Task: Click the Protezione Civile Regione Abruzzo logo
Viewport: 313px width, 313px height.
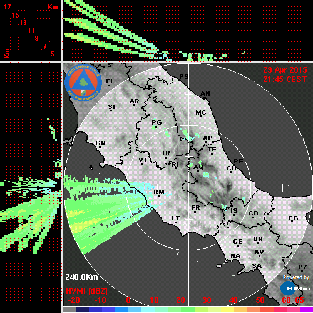Action: 83,83
